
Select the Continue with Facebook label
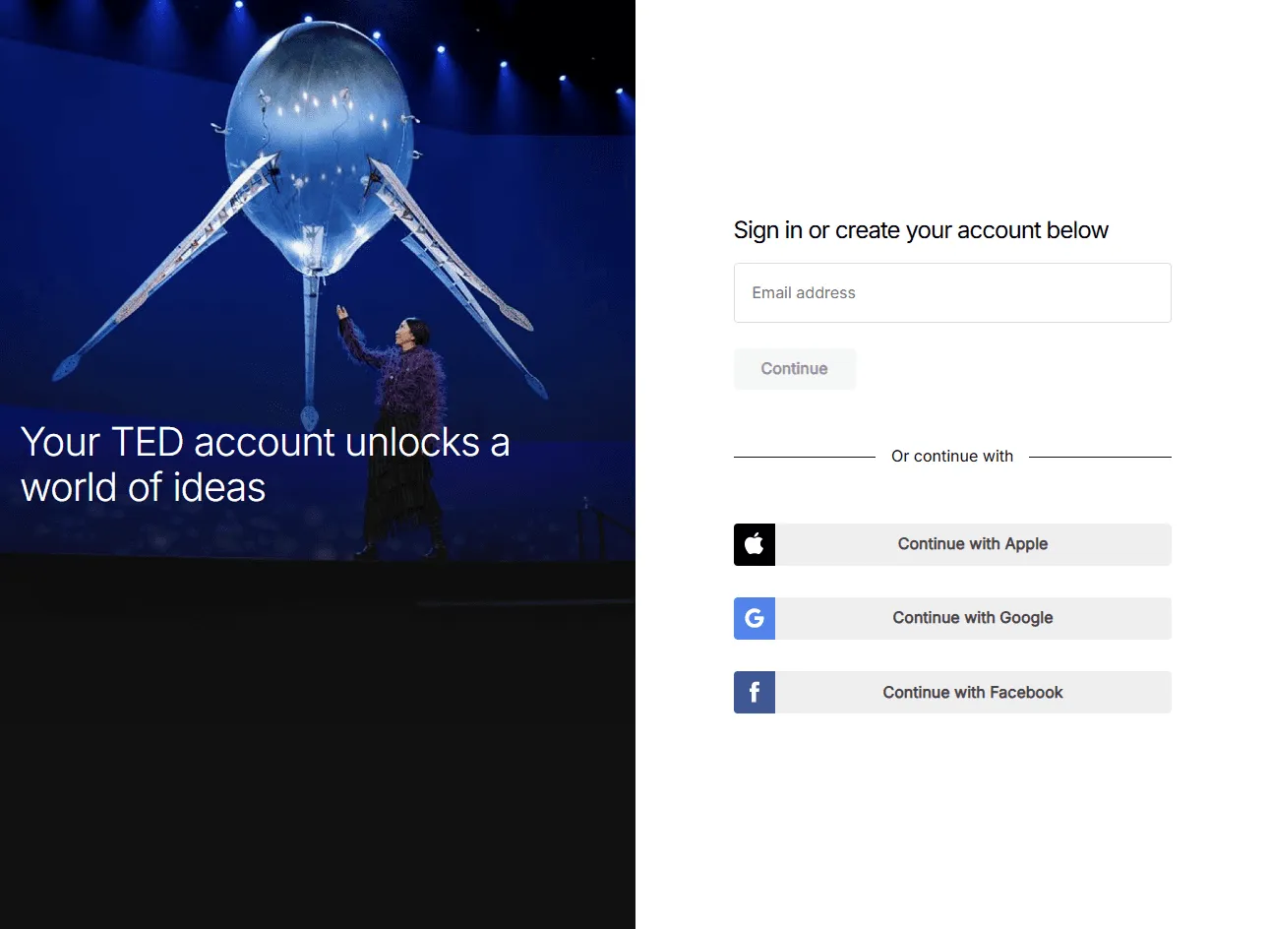(x=973, y=693)
